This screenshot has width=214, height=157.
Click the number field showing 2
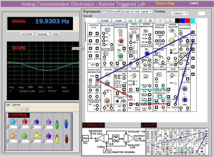[x=201, y=13]
